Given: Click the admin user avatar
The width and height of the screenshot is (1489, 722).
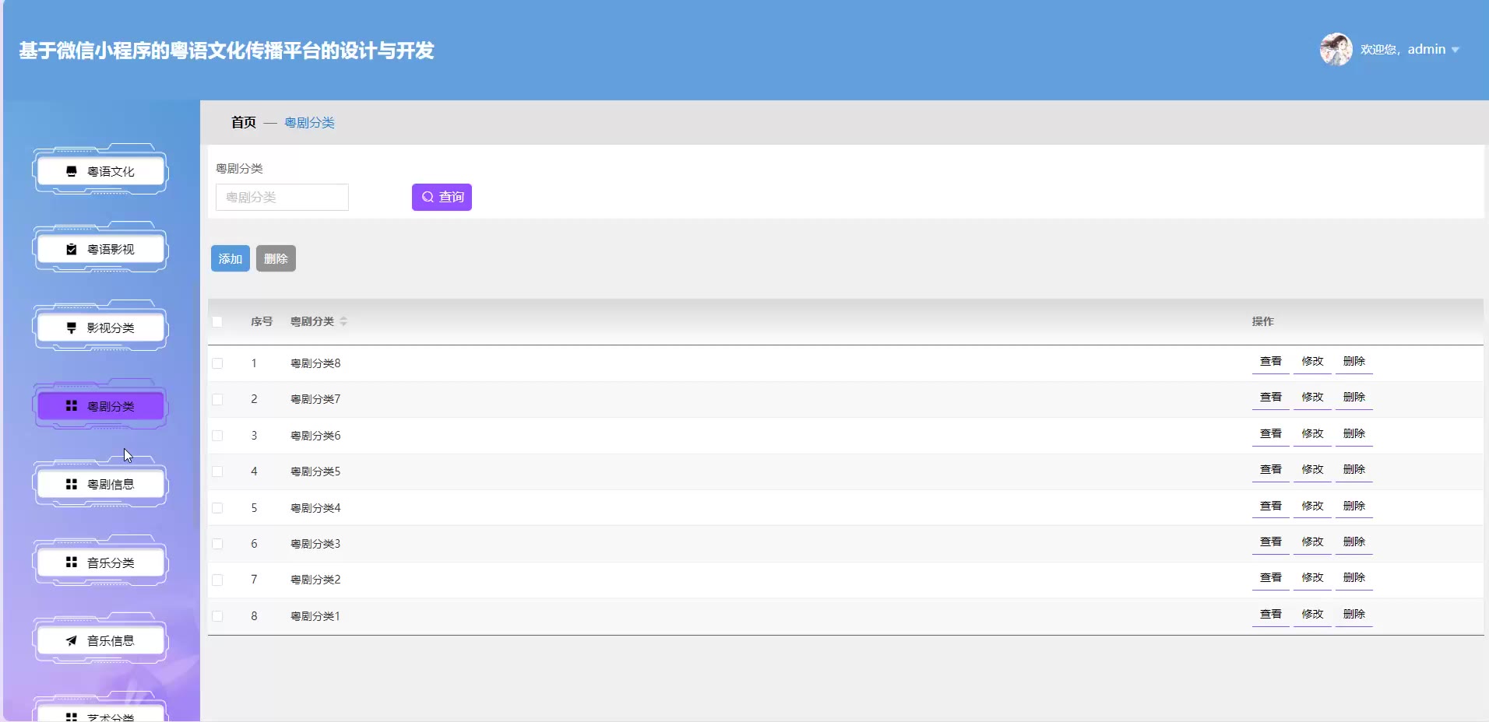Looking at the screenshot, I should 1336,49.
